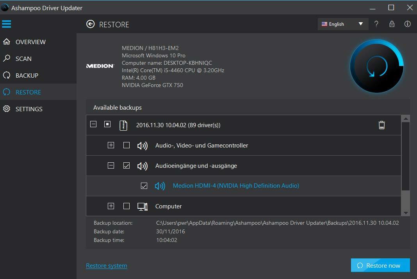Collapse the Audioeingänge und -ausgänge node
417x279 pixels.
click(111, 165)
